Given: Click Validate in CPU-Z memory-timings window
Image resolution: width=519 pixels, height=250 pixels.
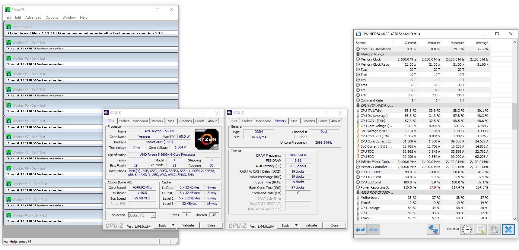Looking at the screenshot, I should [x=311, y=225].
